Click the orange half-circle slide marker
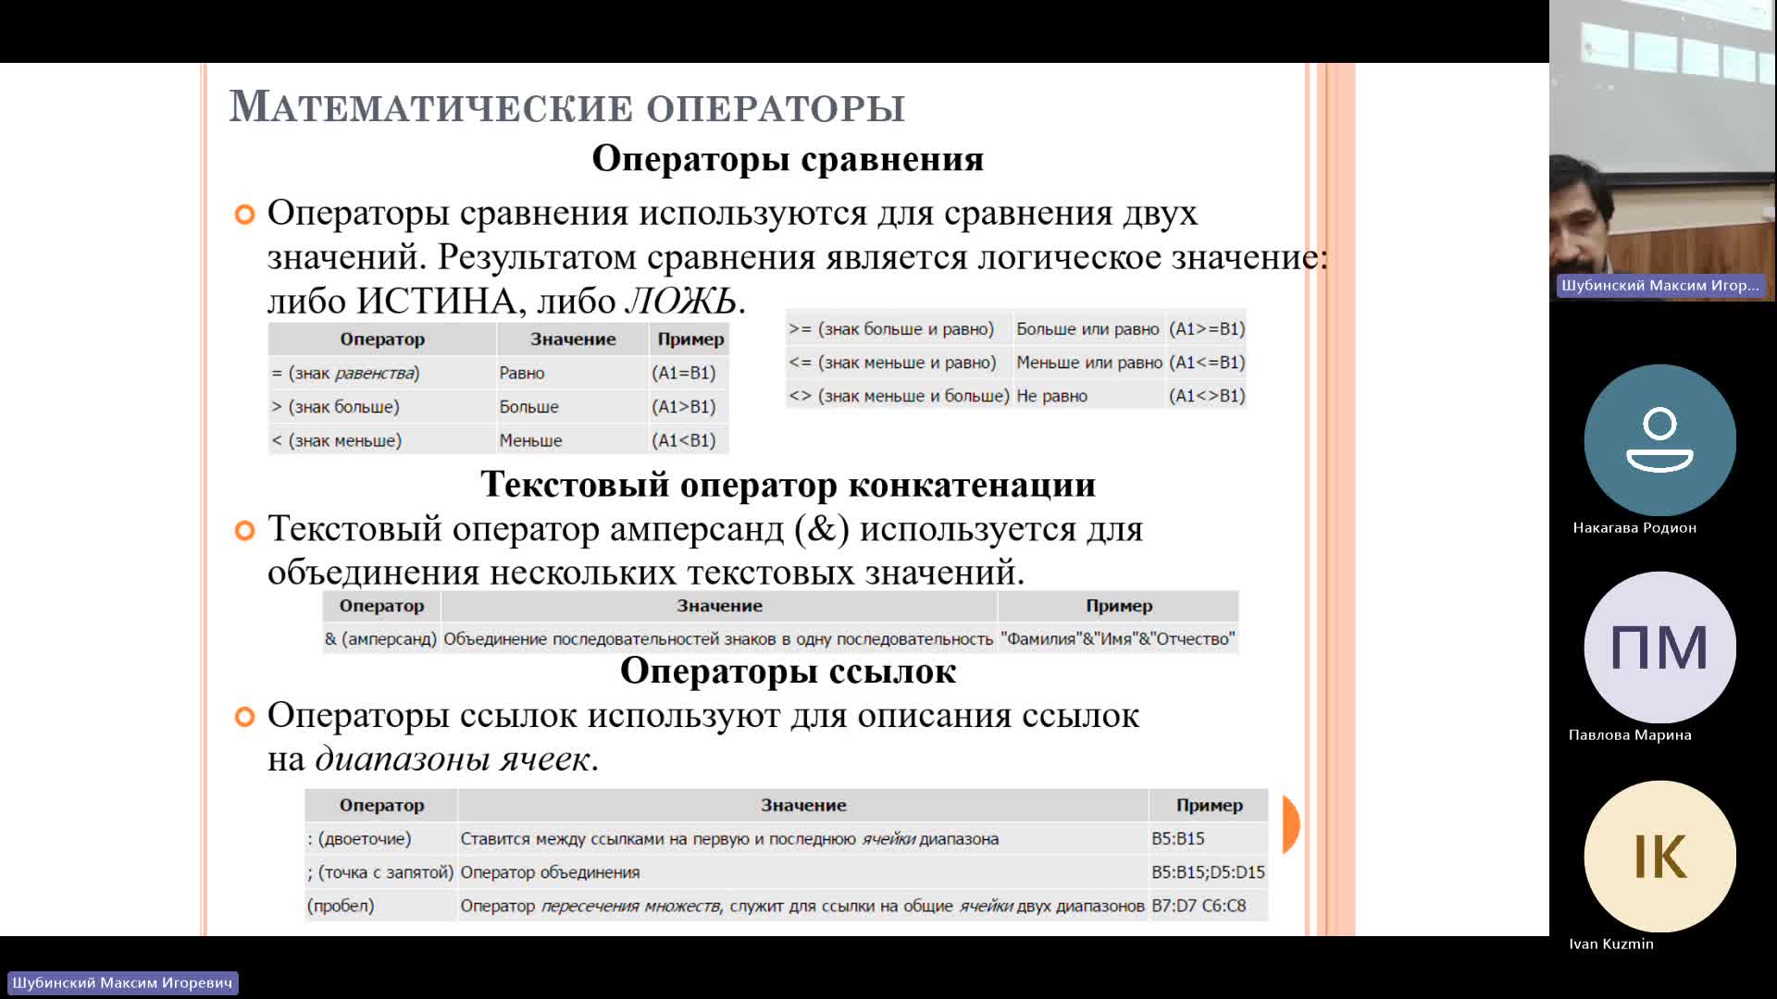 [x=1291, y=824]
